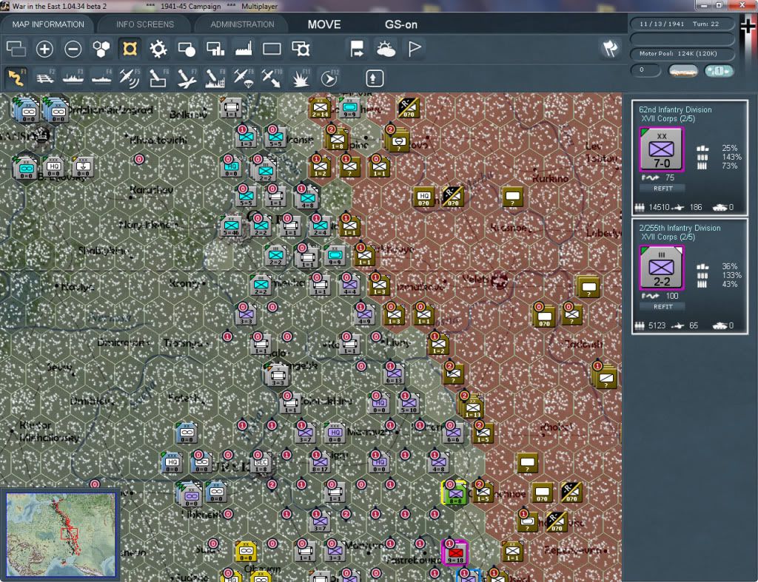Select the F8 Bomb city mode icon

(x=215, y=78)
